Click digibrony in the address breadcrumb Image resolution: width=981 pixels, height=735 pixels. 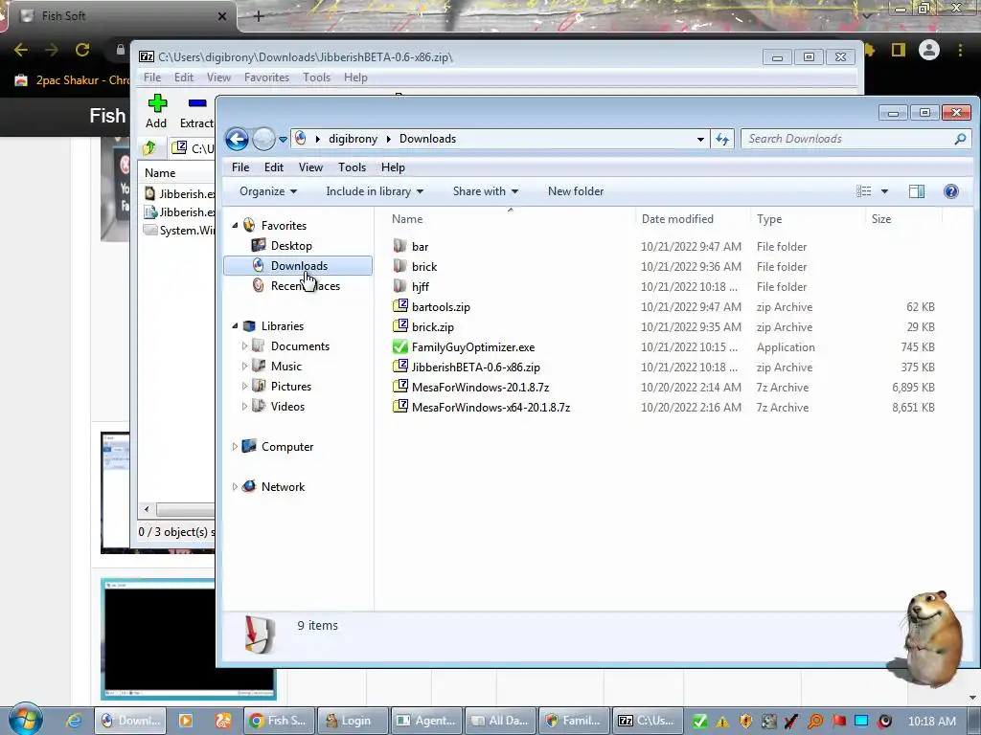(353, 139)
